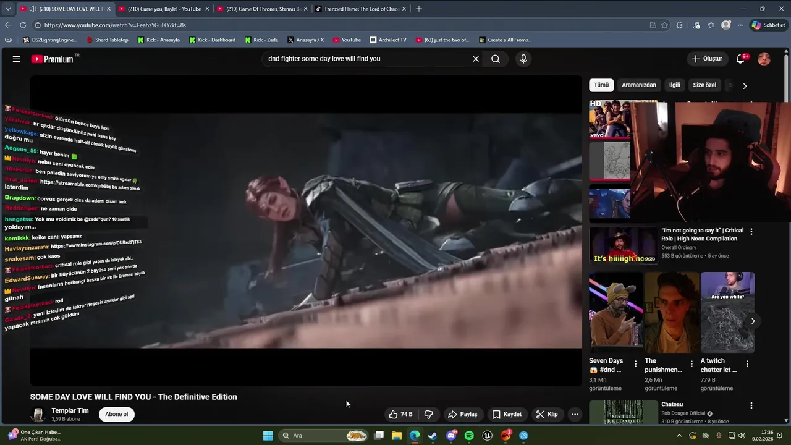This screenshot has width=791, height=445.
Task: Like the video (74 B)
Action: point(400,414)
